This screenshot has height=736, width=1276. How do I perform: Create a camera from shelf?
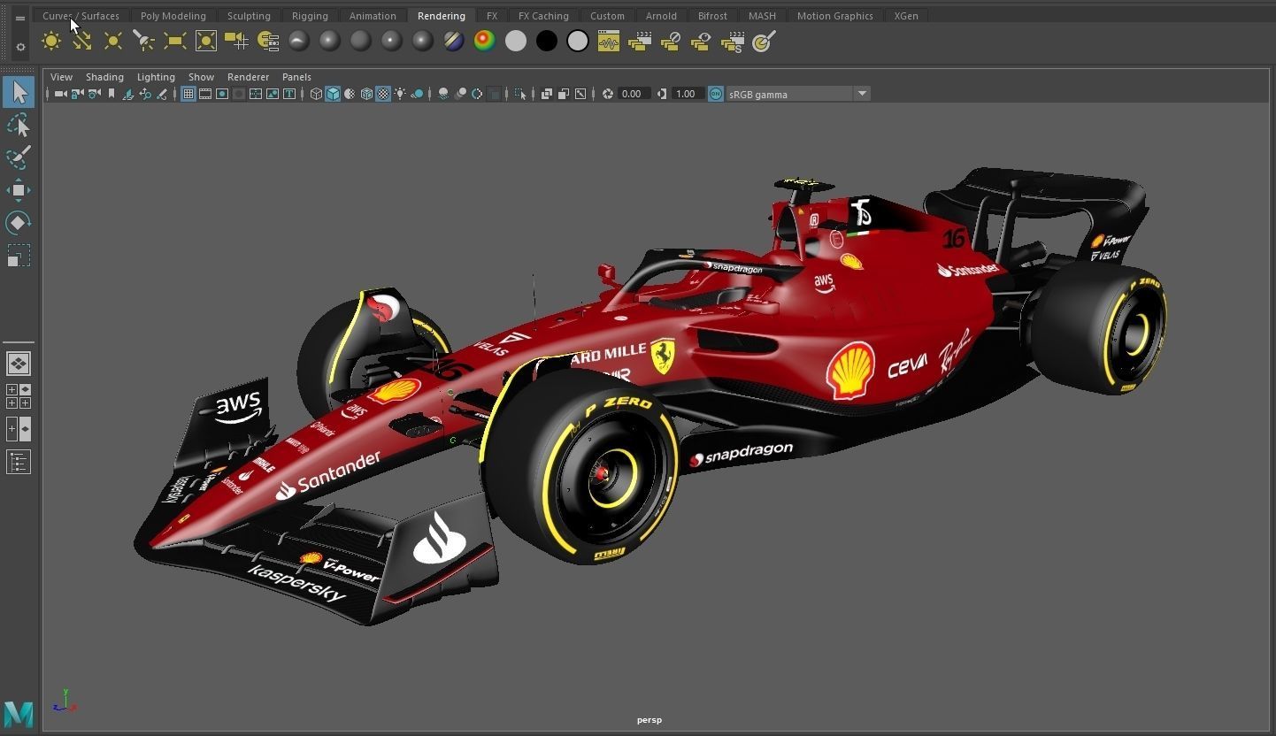pos(236,42)
